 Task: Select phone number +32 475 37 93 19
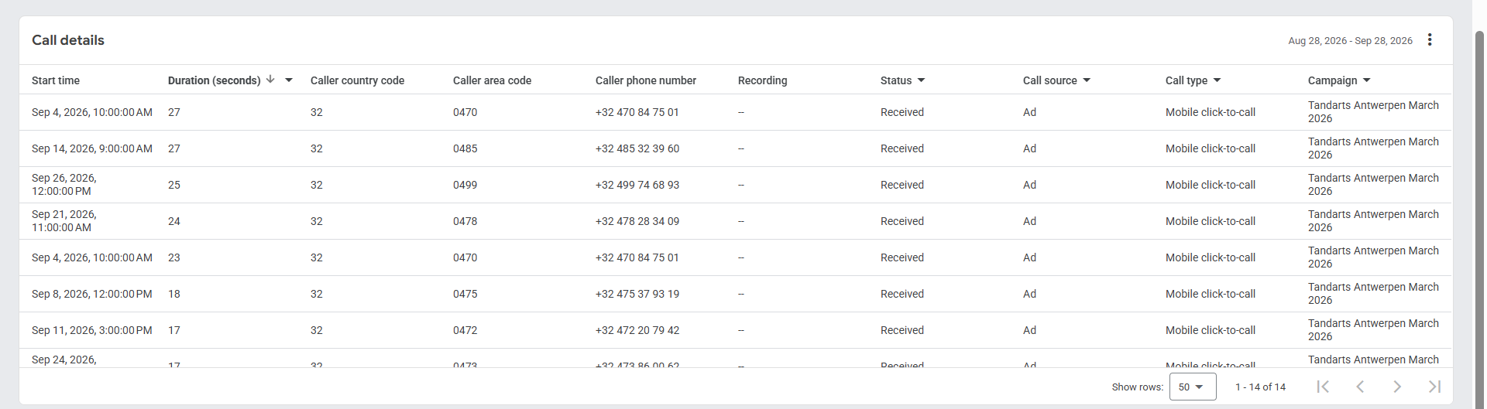tap(637, 294)
